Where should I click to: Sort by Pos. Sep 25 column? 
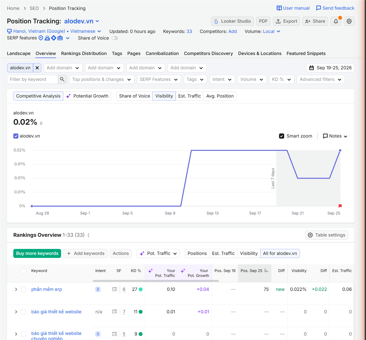click(254, 271)
